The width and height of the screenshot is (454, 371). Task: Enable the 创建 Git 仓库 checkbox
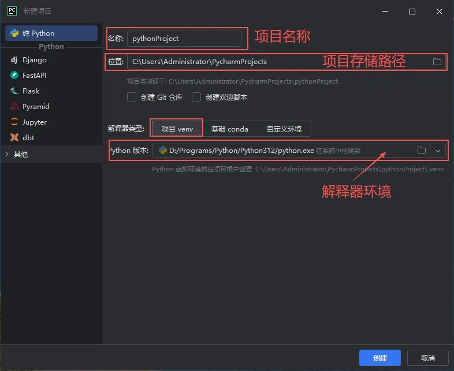coord(132,97)
